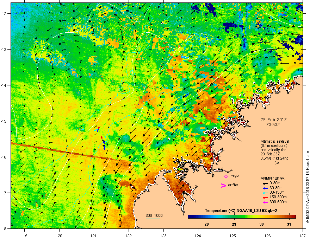Click the magenta Argo circle marker in legend
The height and width of the screenshot is (239, 310).
coord(226,176)
